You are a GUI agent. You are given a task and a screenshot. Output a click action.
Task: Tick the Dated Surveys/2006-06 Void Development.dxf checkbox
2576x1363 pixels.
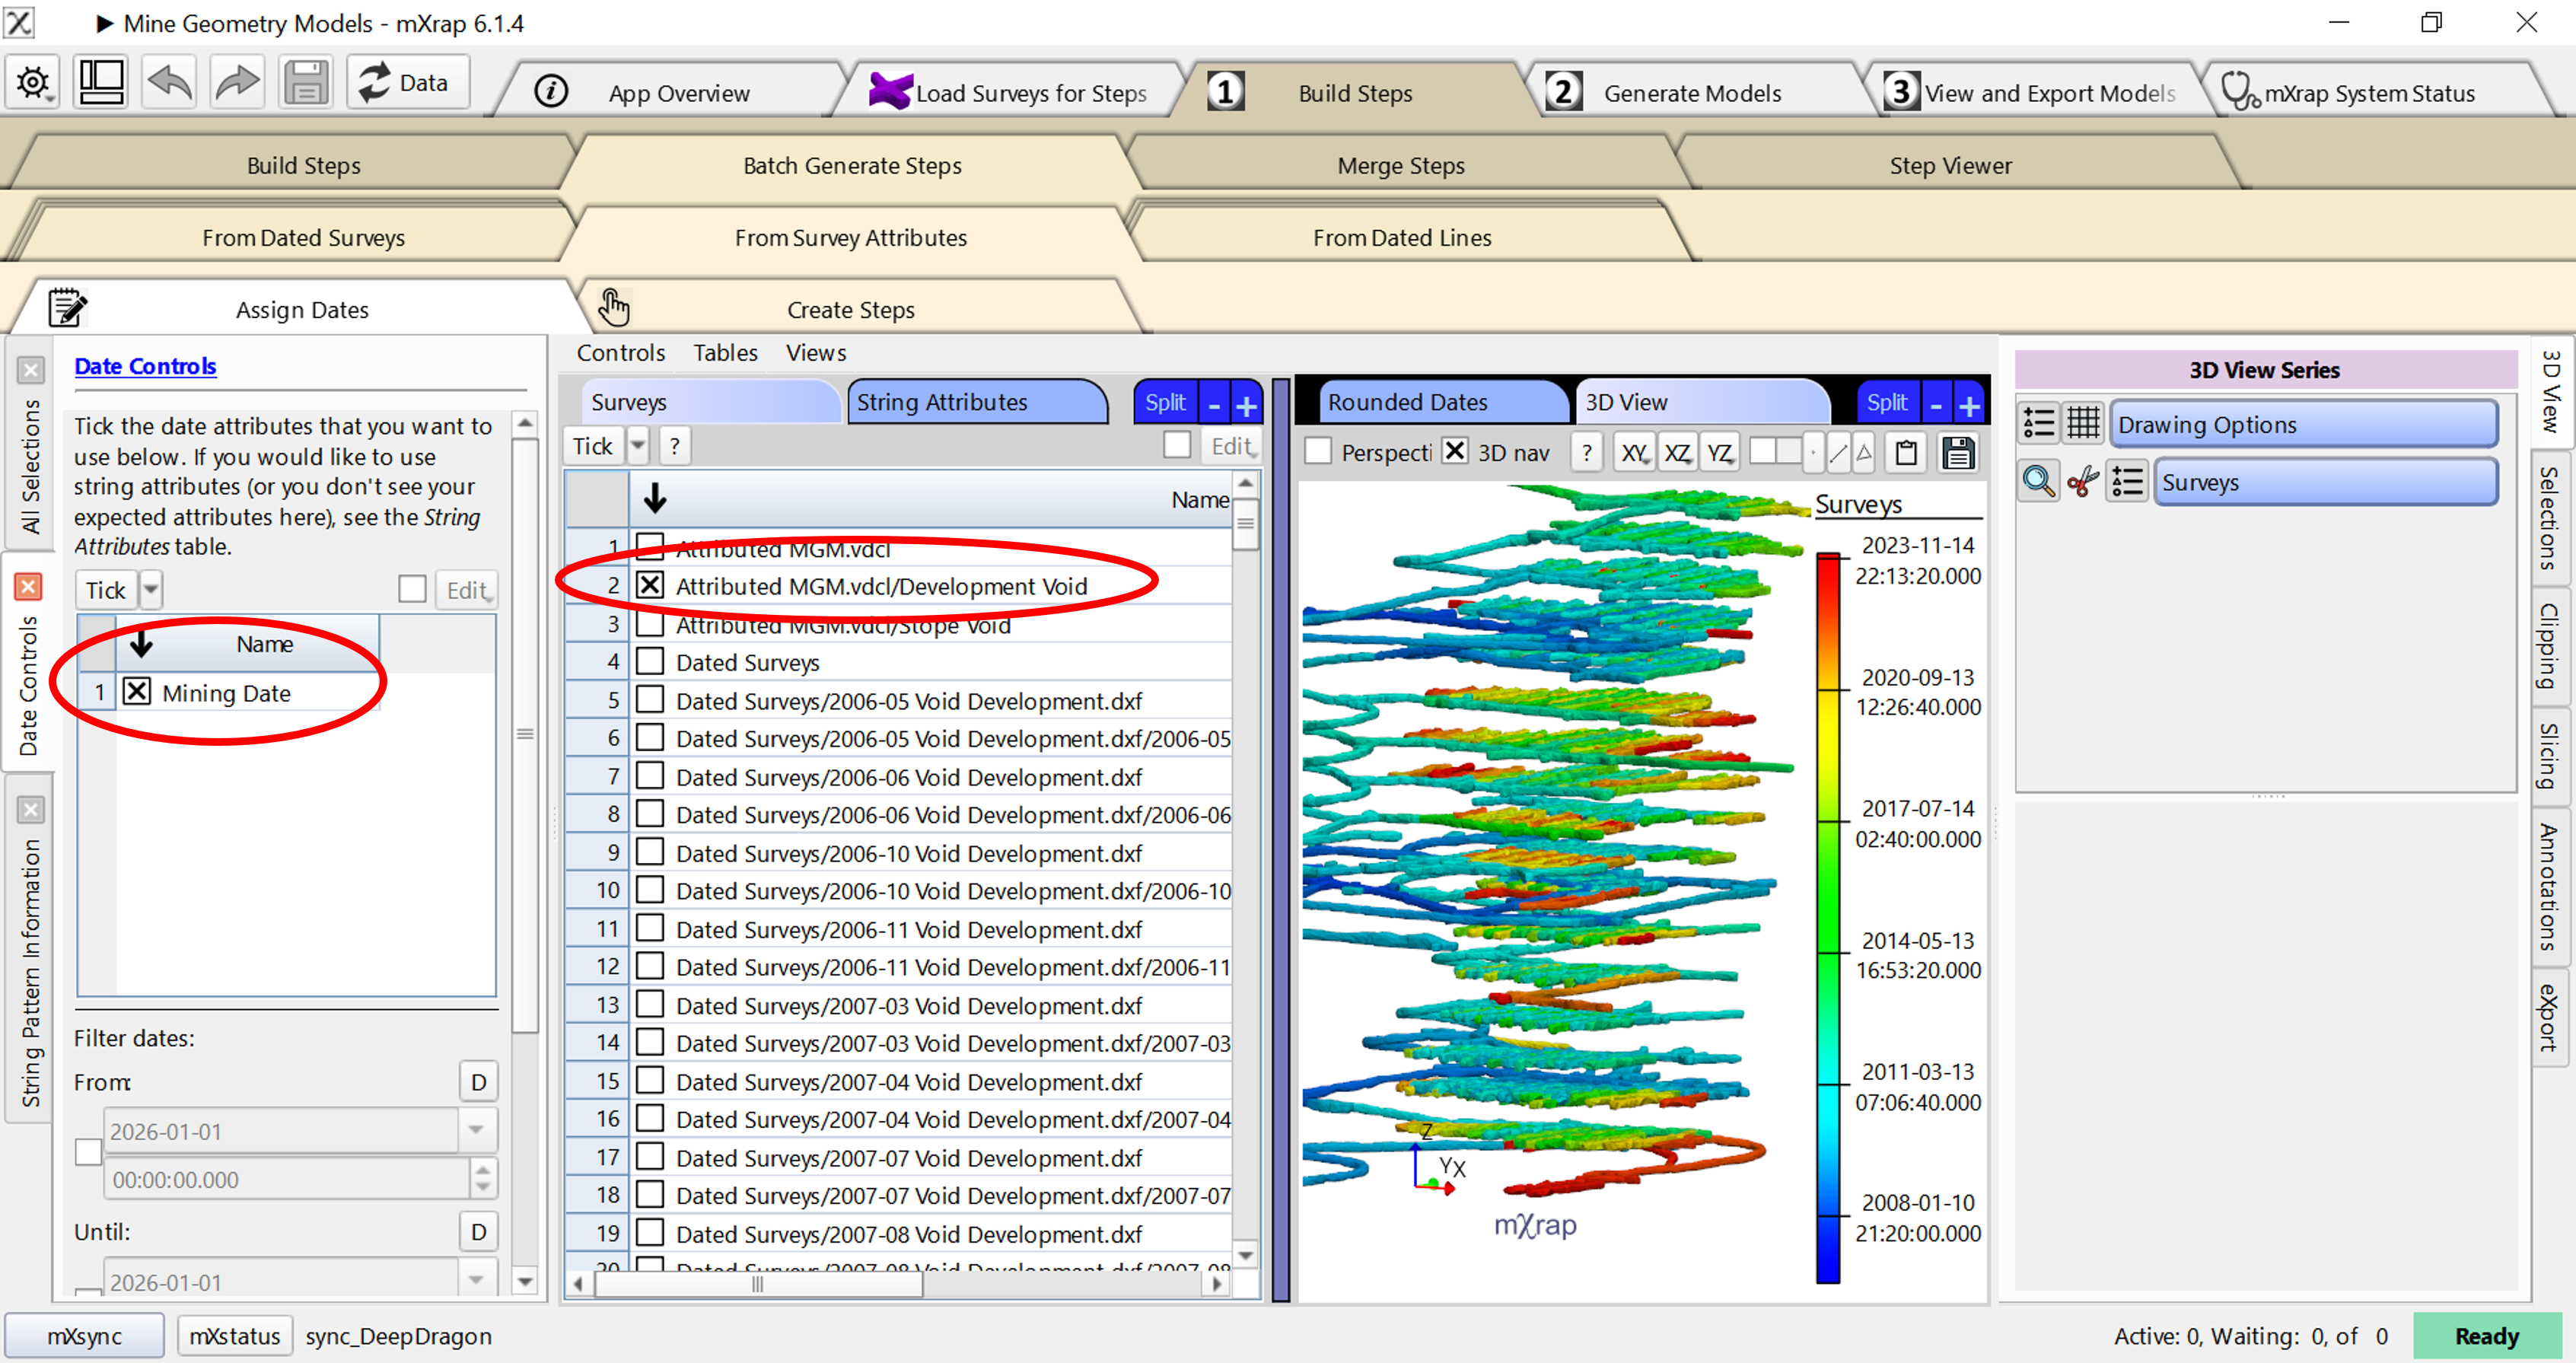coord(650,776)
